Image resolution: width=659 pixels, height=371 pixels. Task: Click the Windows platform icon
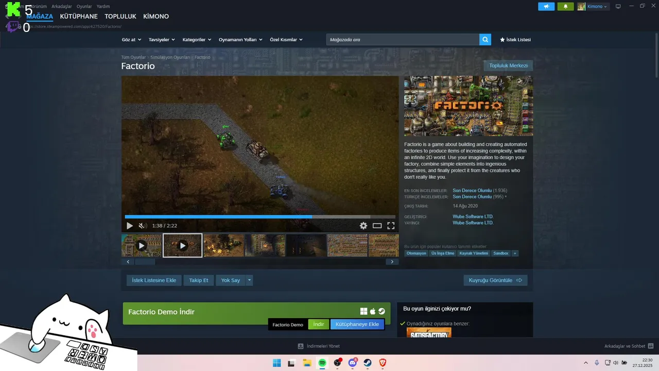pyautogui.click(x=363, y=311)
